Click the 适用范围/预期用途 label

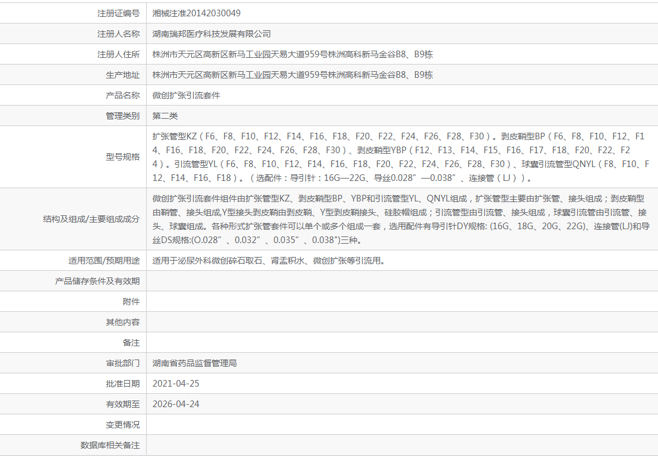click(104, 261)
